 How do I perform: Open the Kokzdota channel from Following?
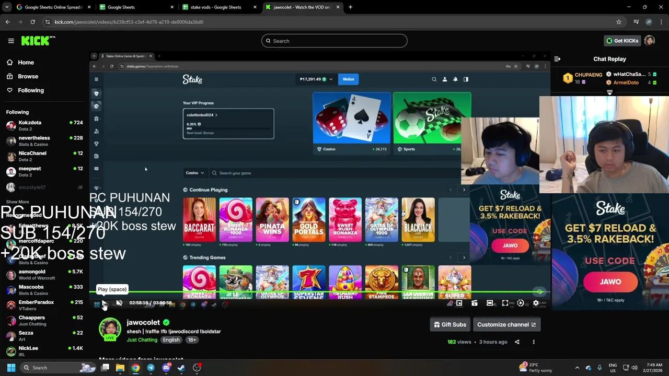tap(44, 125)
